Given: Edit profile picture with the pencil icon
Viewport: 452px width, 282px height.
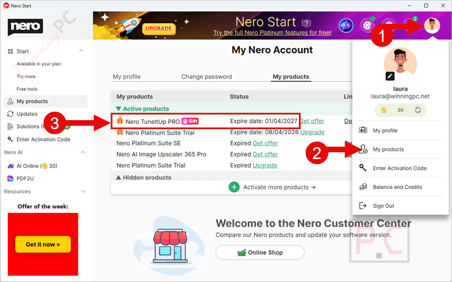Looking at the screenshot, I should [390, 76].
